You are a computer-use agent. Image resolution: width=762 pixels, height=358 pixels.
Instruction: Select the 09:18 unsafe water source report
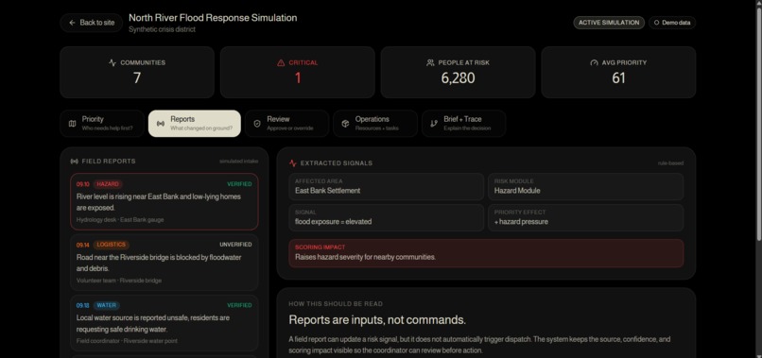165,323
